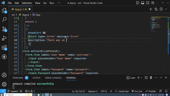Run the code with the play icon
The width and height of the screenshot is (170, 96).
pos(151,9)
